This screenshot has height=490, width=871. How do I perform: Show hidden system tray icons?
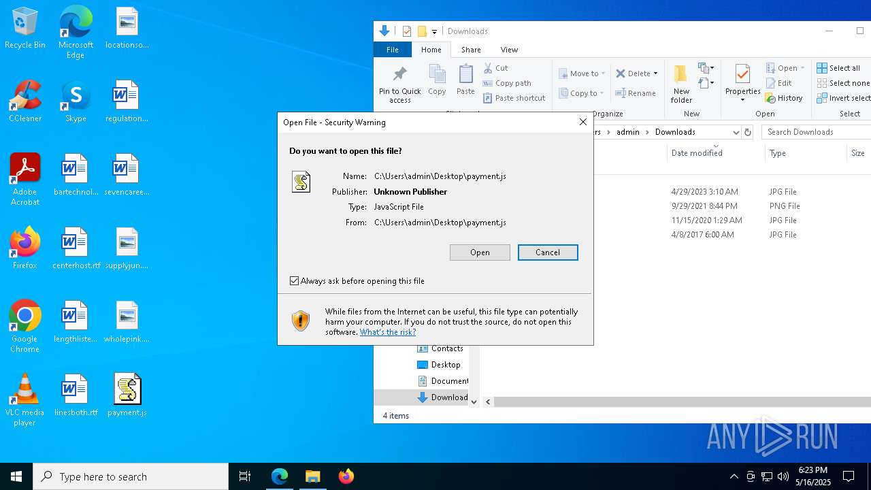[734, 476]
